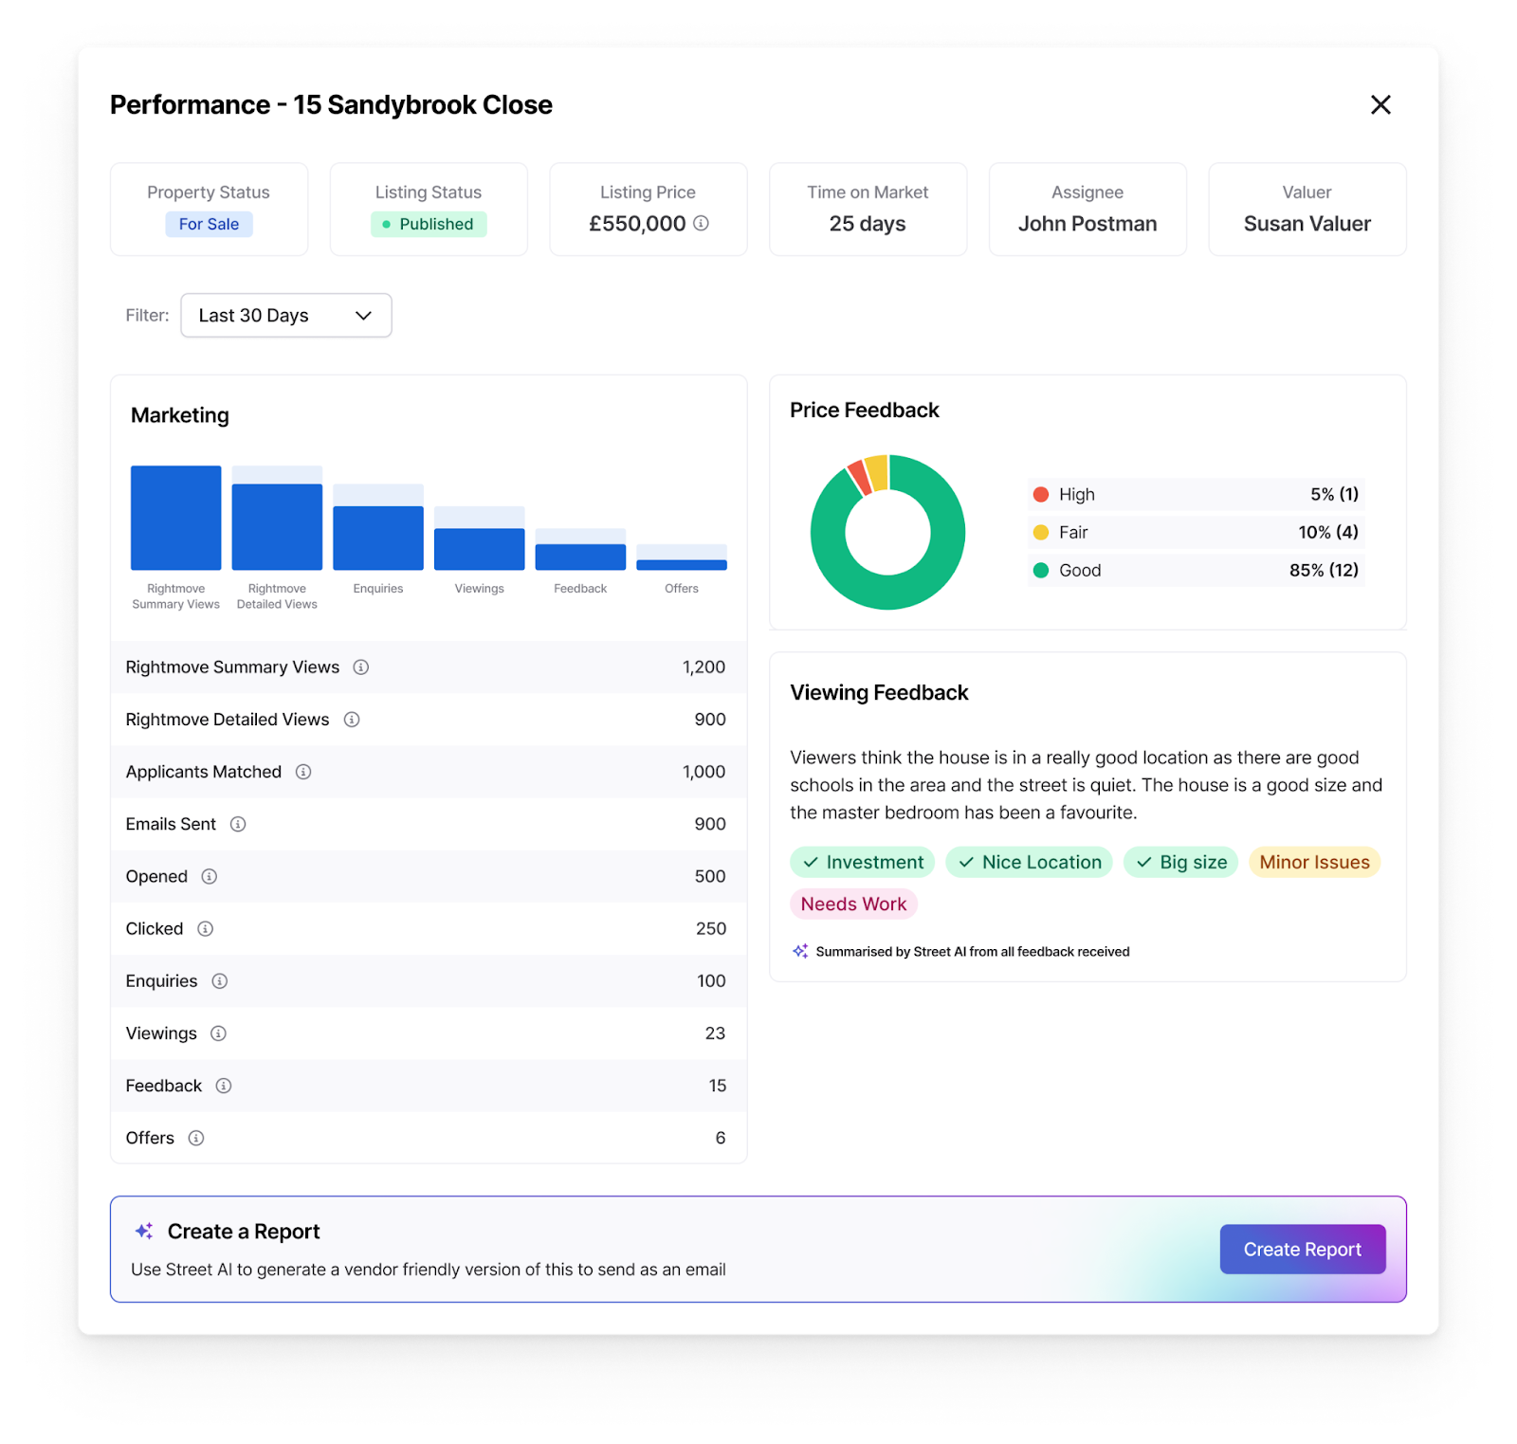The height and width of the screenshot is (1444, 1517).
Task: Click the 1,000 applicants matched value
Action: point(704,772)
